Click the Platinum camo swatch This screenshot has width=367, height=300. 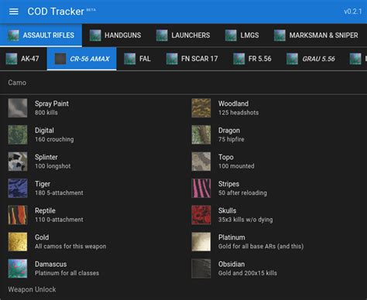pos(201,242)
